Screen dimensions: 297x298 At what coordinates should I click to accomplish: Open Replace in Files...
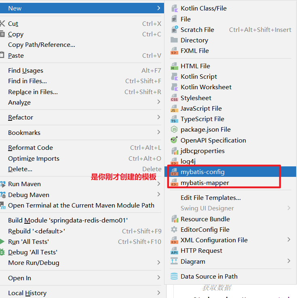[x=82, y=92]
